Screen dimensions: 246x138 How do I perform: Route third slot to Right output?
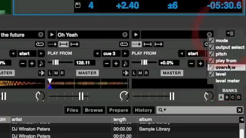(146, 73)
